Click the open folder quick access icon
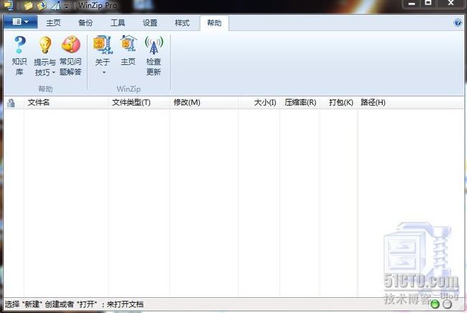The width and height of the screenshot is (467, 313). click(28, 5)
